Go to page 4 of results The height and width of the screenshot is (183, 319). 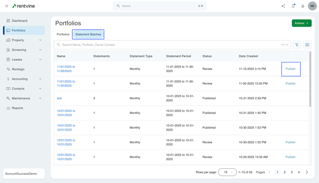coord(299,172)
